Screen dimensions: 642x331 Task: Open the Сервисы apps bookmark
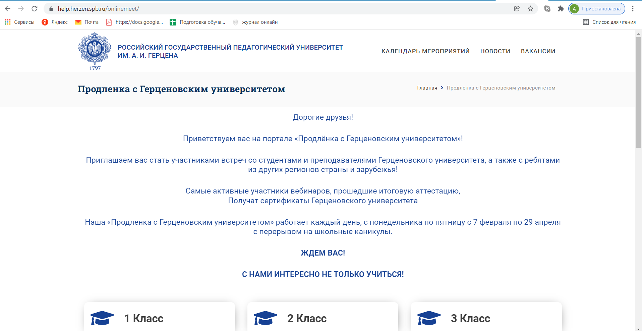coord(19,22)
